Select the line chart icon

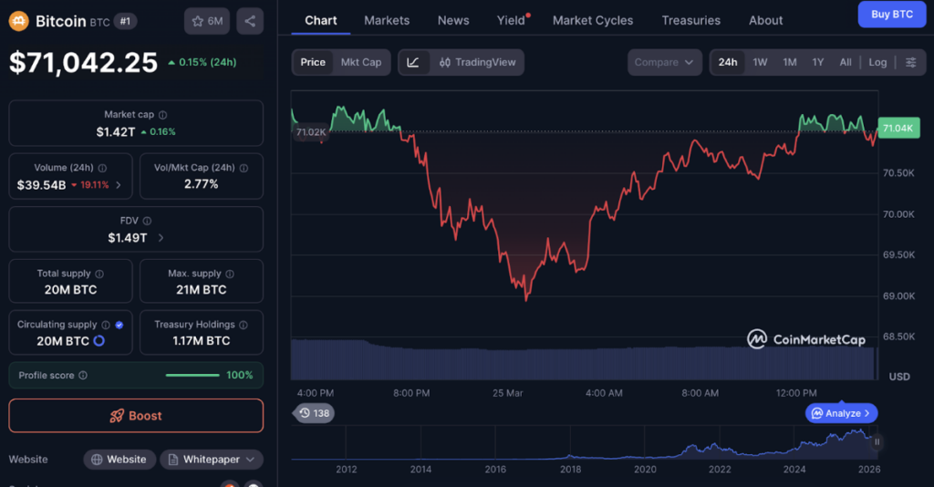pyautogui.click(x=413, y=62)
